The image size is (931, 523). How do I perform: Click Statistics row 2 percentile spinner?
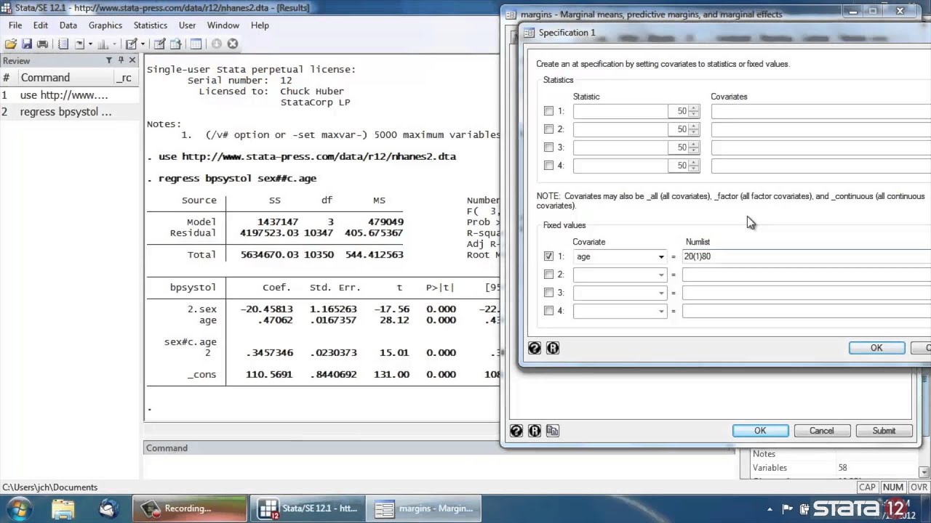pos(694,129)
